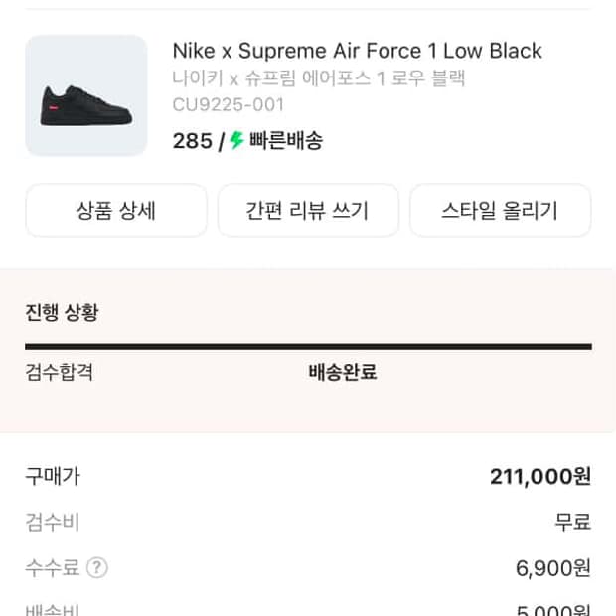Open the black sneaker product thumbnail
Screen dimensions: 616x616
coord(85,95)
